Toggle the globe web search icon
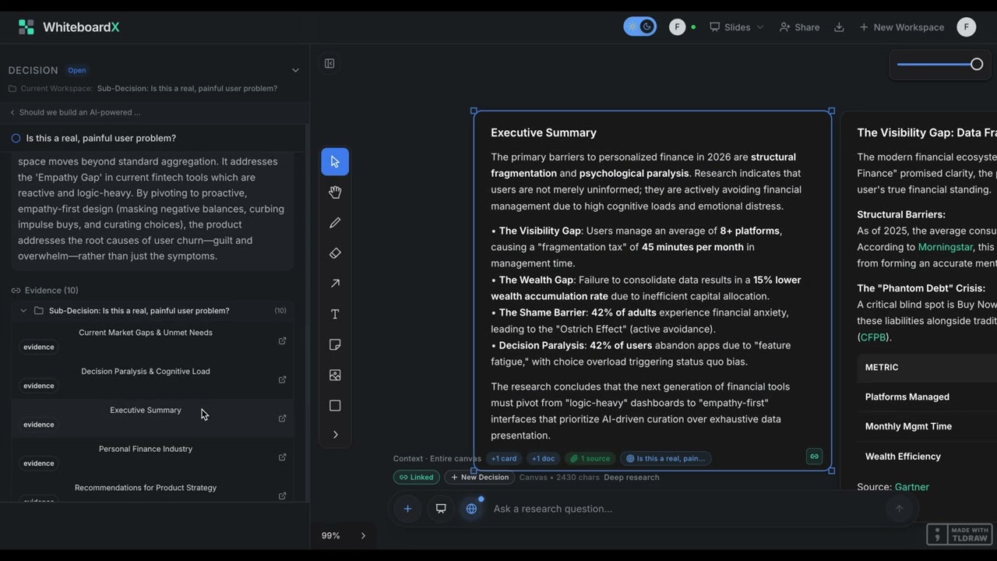The image size is (997, 561). pos(471,509)
